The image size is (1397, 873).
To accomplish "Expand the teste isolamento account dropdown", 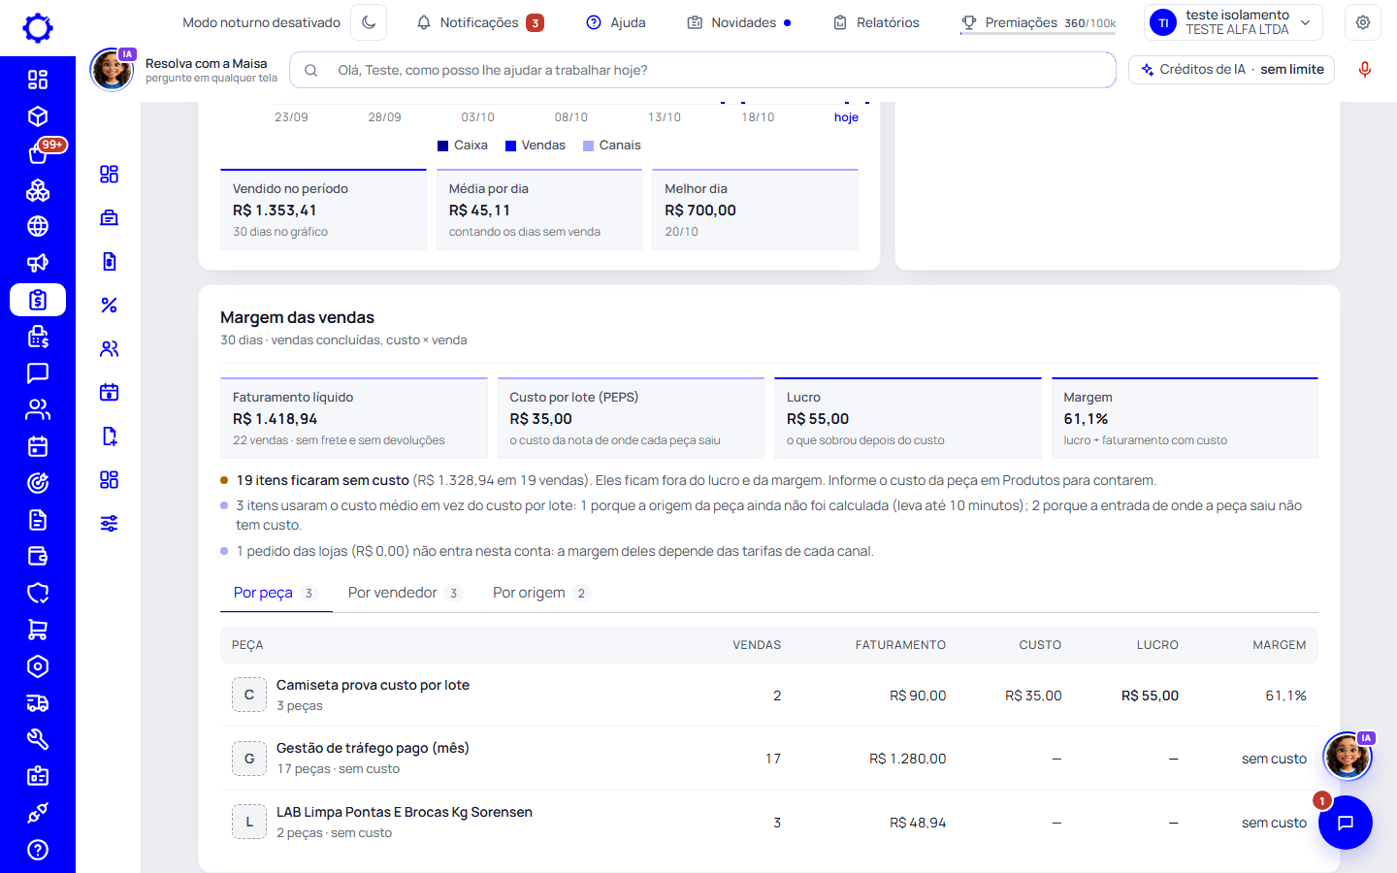I will pyautogui.click(x=1234, y=22).
